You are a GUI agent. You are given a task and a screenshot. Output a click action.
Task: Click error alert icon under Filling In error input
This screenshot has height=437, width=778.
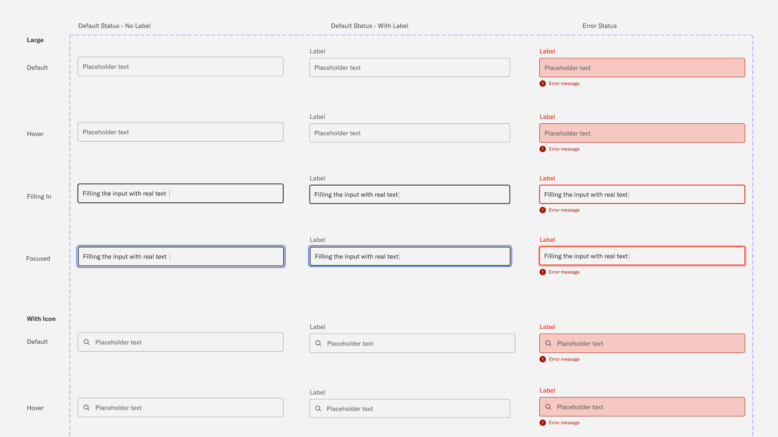tap(543, 210)
